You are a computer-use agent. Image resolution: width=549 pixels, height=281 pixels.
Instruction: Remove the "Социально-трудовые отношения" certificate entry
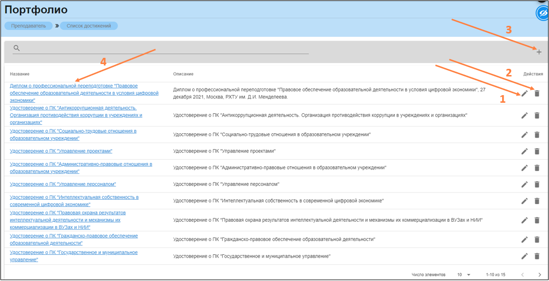pyautogui.click(x=537, y=134)
